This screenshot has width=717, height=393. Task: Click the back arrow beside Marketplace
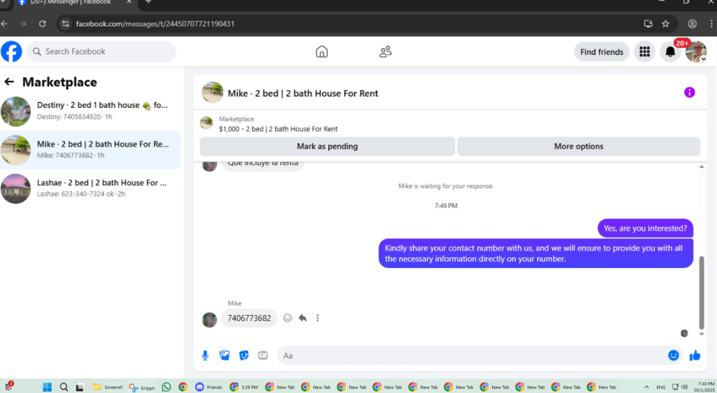(x=9, y=82)
